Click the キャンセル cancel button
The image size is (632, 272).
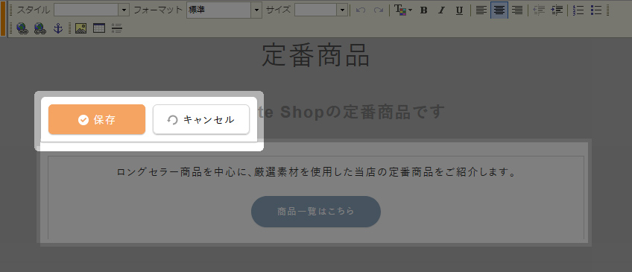point(201,119)
